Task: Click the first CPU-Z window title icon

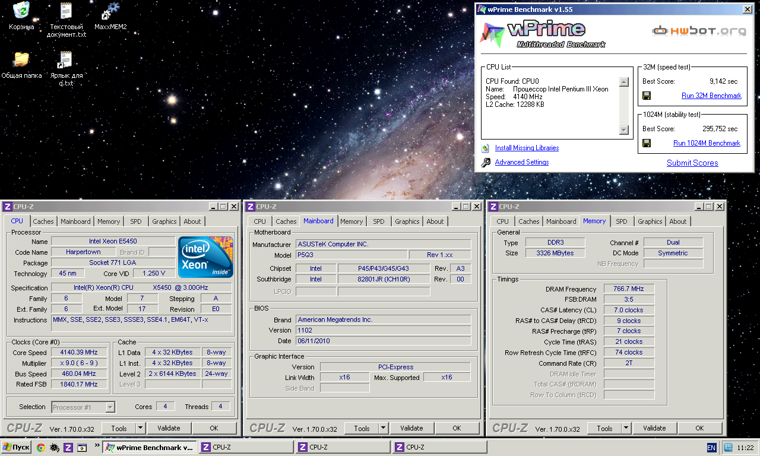Action: click(x=7, y=207)
